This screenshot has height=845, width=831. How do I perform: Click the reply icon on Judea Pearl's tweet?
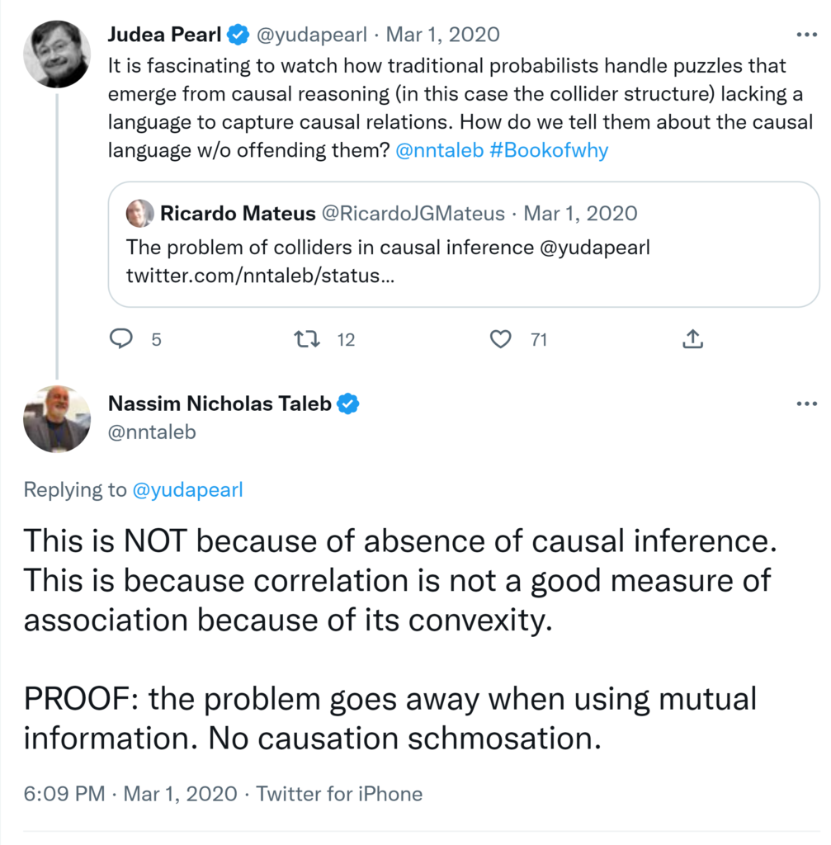pos(122,339)
